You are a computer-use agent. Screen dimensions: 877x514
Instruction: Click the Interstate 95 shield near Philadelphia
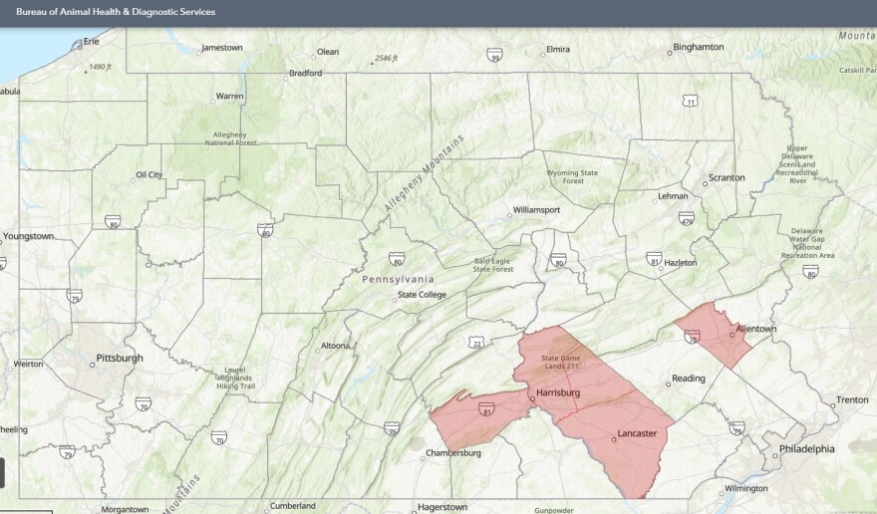pos(736,427)
